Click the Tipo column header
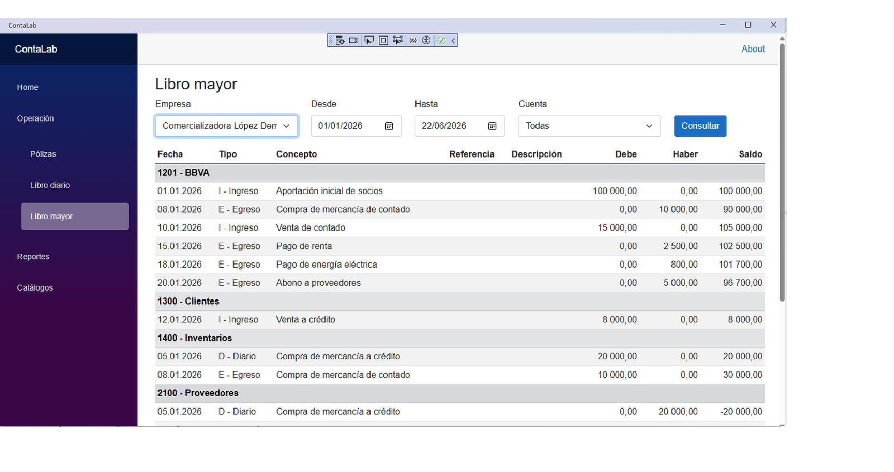894x472 pixels. [x=228, y=155]
